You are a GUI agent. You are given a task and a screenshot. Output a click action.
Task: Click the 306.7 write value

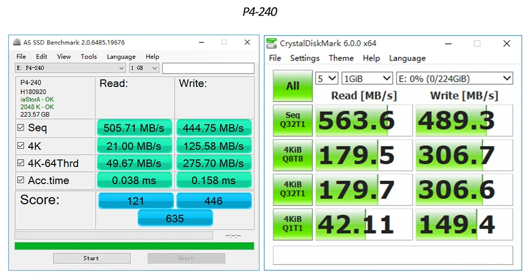pos(464,155)
